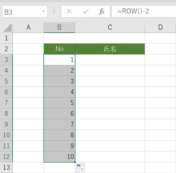This screenshot has width=176, height=173.
Task: Click the formula bar containing =ROW()-2
Action: pyautogui.click(x=144, y=11)
